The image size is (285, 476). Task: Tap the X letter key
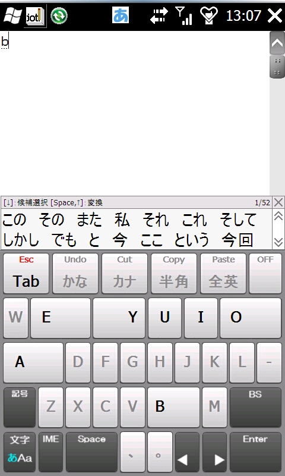point(78,407)
